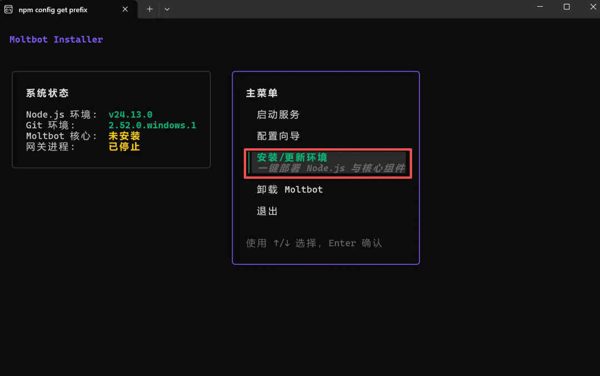Maximize the terminal window
600x376 pixels.
pos(566,7)
